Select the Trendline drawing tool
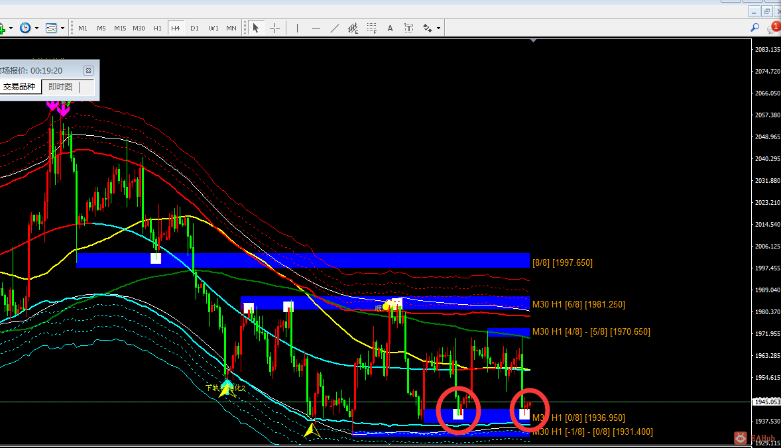 (x=335, y=28)
